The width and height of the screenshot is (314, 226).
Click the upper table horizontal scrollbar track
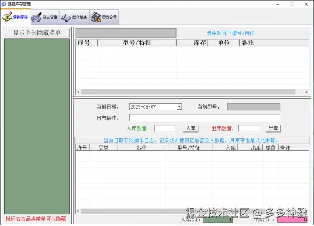tap(189, 92)
